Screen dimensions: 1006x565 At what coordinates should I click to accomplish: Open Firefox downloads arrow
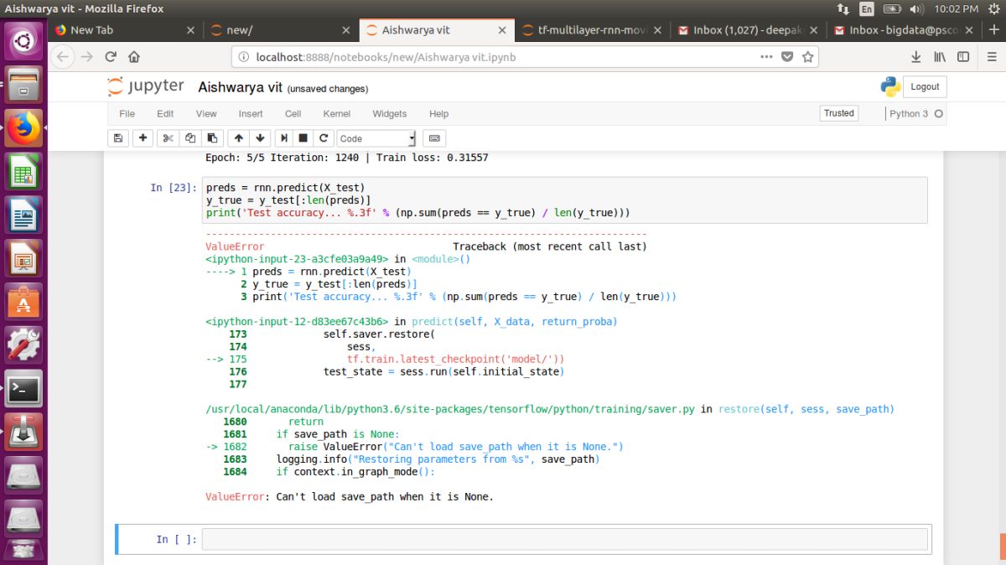pos(916,57)
